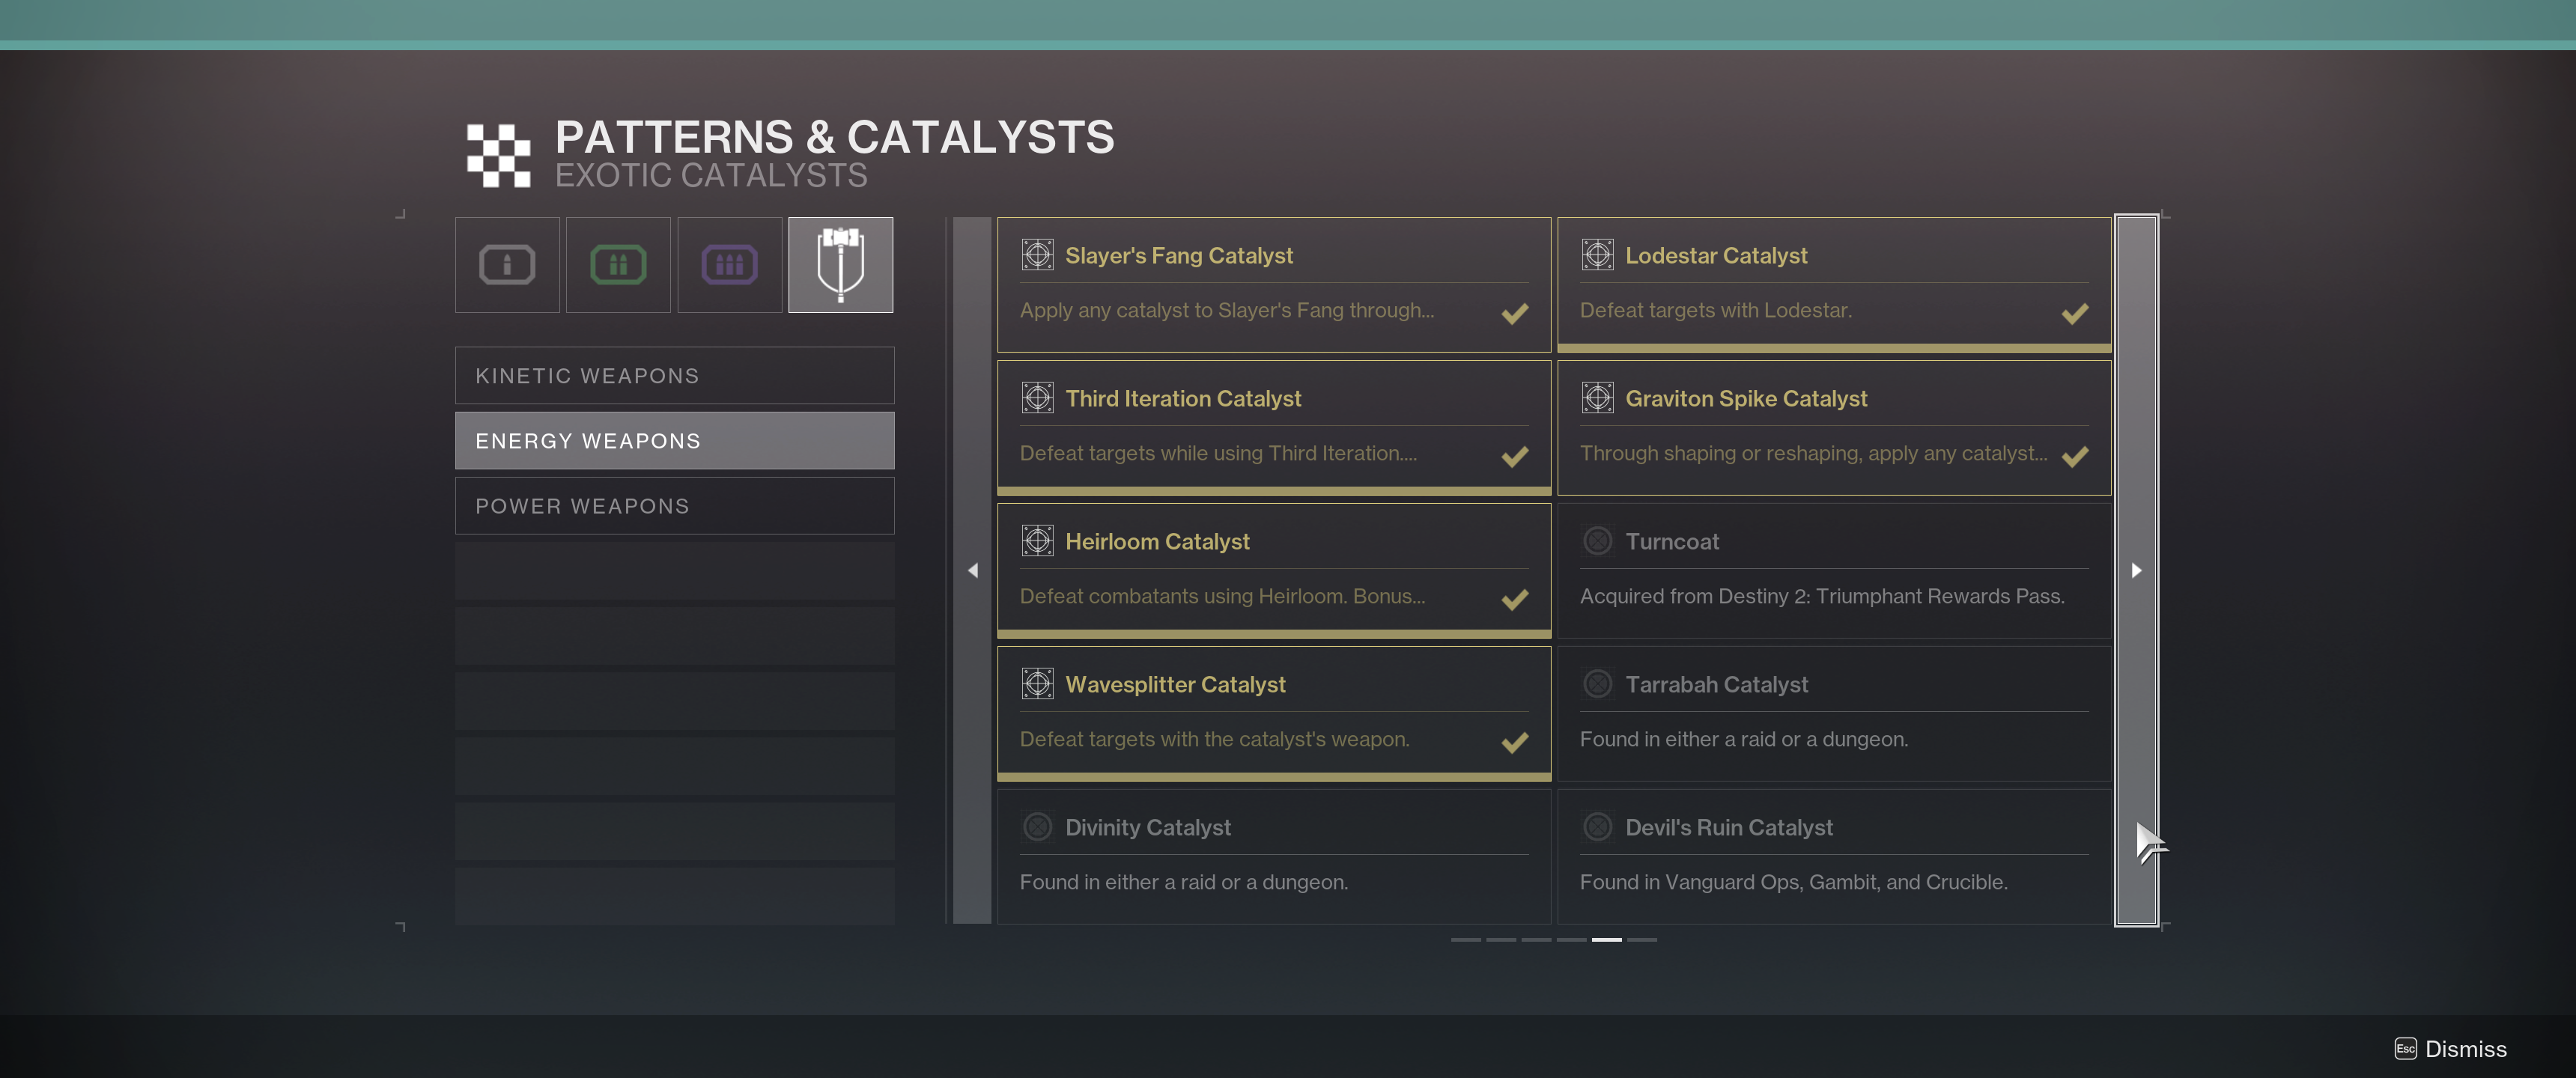Select the Devil's Ruin Catalyst title
The width and height of the screenshot is (2576, 1078).
pos(1729,828)
